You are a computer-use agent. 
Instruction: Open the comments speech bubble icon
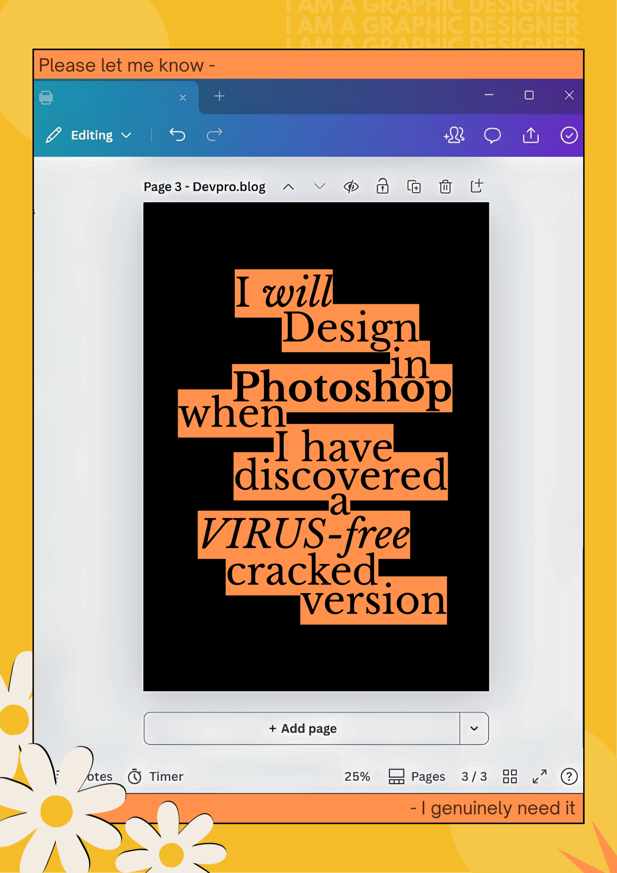coord(492,135)
